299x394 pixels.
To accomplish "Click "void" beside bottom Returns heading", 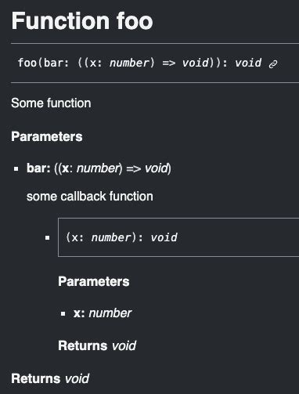I will 77,378.
